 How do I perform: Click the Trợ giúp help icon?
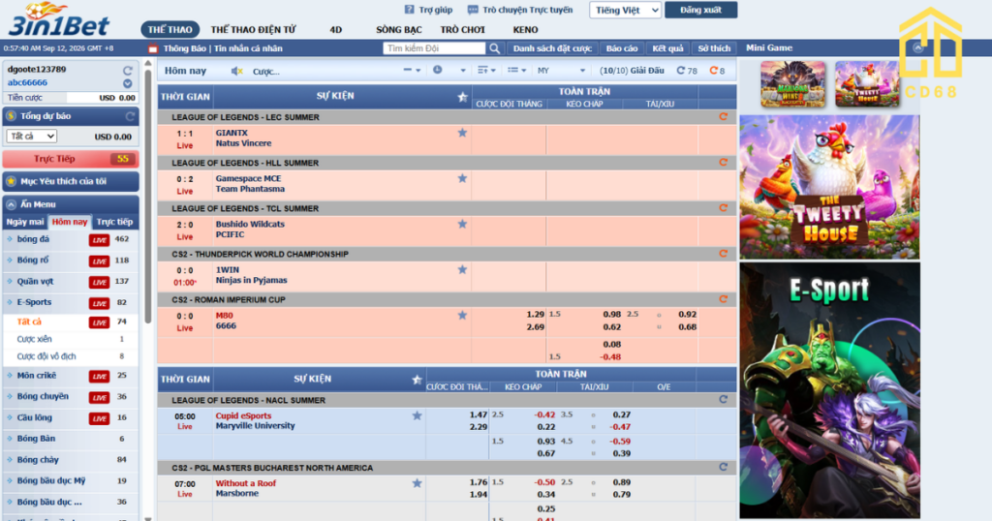pyautogui.click(x=410, y=10)
